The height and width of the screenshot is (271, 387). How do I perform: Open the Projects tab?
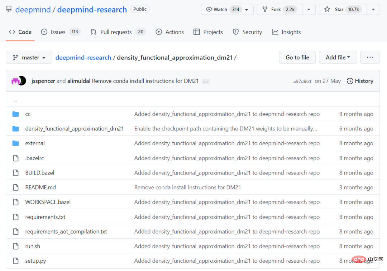[208, 32]
